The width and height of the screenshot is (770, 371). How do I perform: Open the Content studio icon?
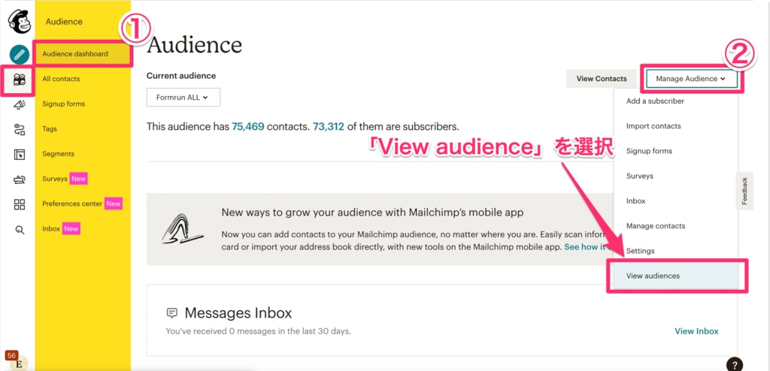click(19, 179)
